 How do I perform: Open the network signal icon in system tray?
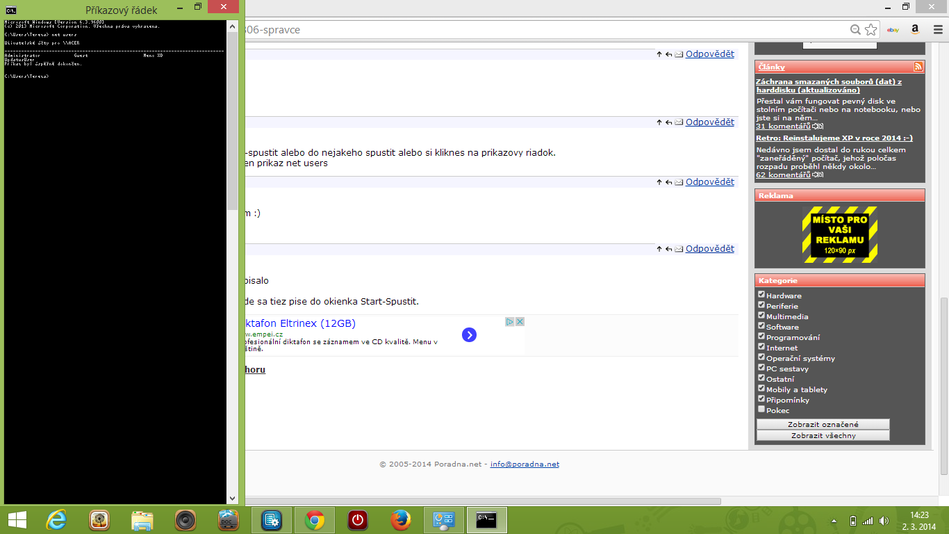(868, 521)
